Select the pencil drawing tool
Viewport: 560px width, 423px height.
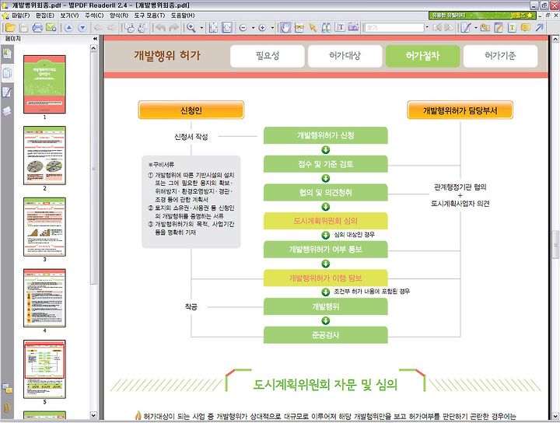[465, 27]
